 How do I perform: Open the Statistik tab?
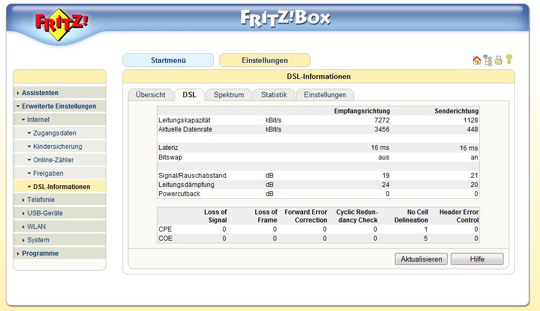coord(274,95)
